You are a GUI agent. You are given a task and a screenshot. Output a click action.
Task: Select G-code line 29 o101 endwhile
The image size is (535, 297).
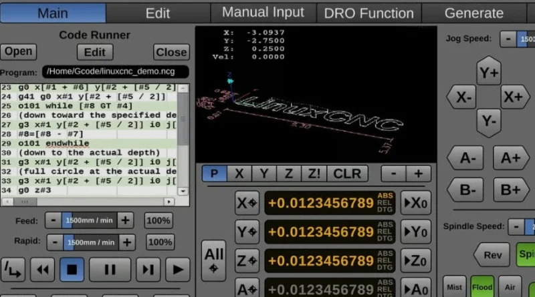pyautogui.click(x=89, y=143)
